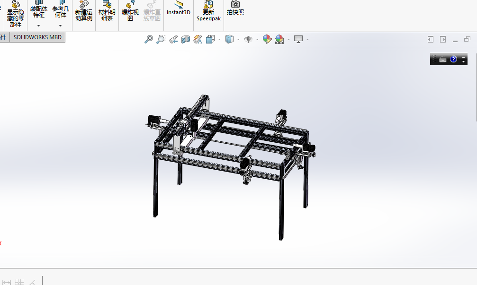
Task: Open the Hide/Show Items dropdown arrow
Action: tap(257, 39)
